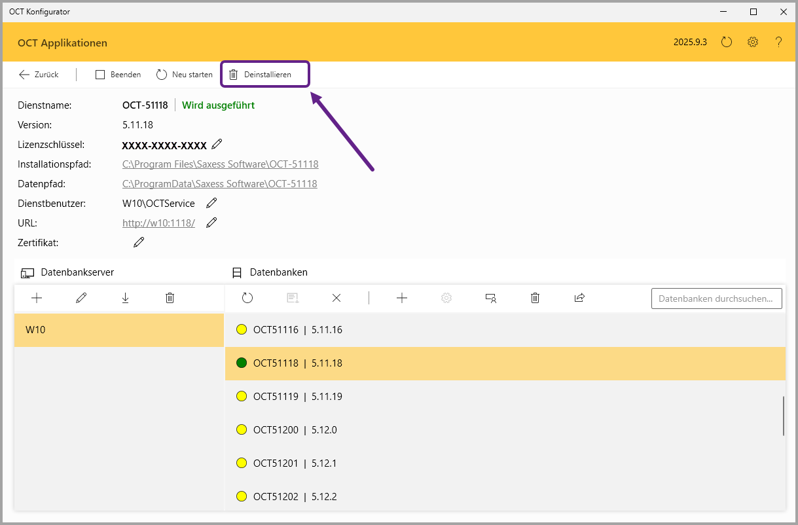Click the Datenbanken durchsuchen search field
Image resolution: width=798 pixels, height=525 pixels.
[x=716, y=299]
